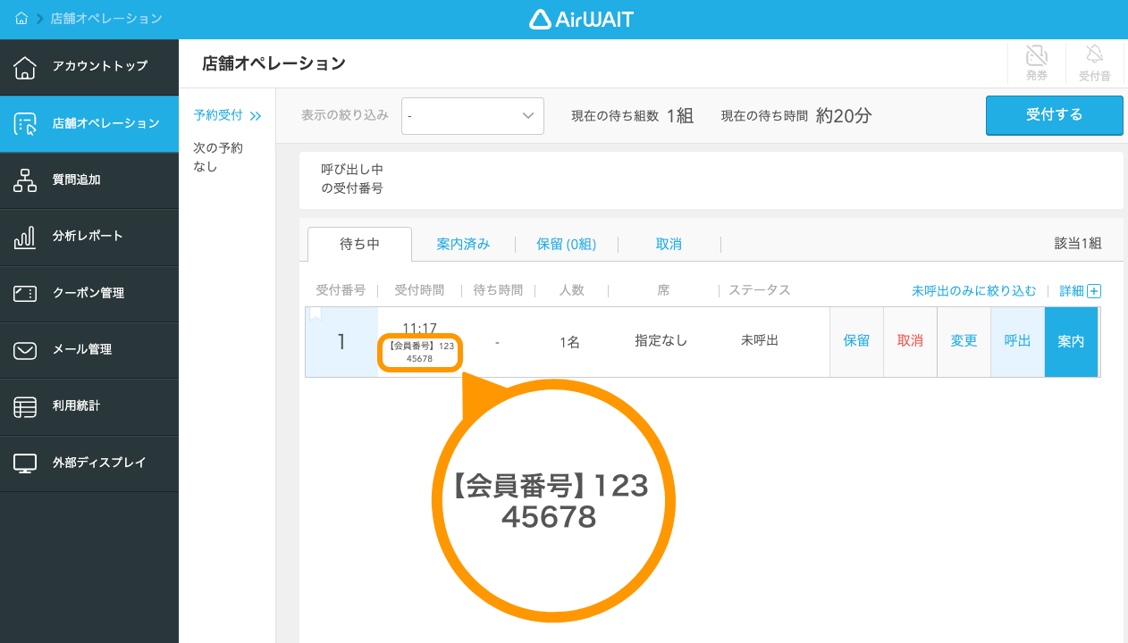Click the home icon in the breadcrumb
Screen dimensions: 1128x643
20,18
